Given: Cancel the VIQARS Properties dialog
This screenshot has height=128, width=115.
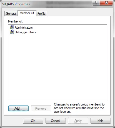Looking at the screenshot, I should tap(56, 121).
